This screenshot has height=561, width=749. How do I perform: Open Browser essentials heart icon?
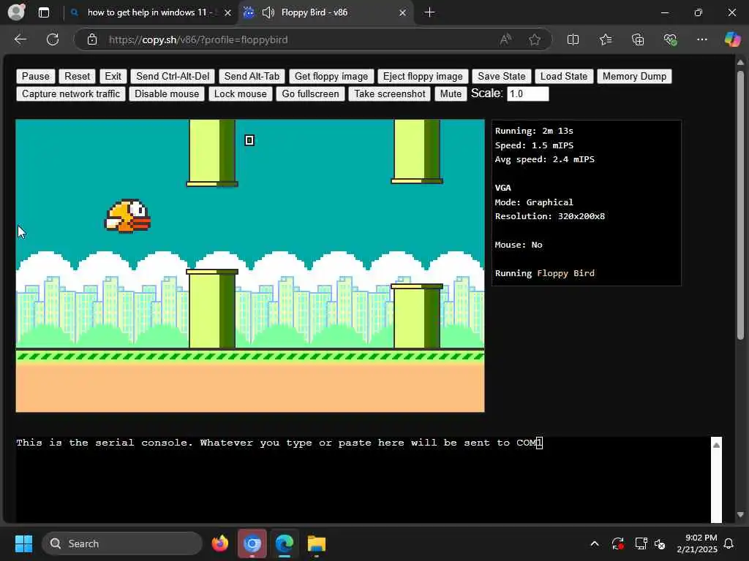point(670,39)
